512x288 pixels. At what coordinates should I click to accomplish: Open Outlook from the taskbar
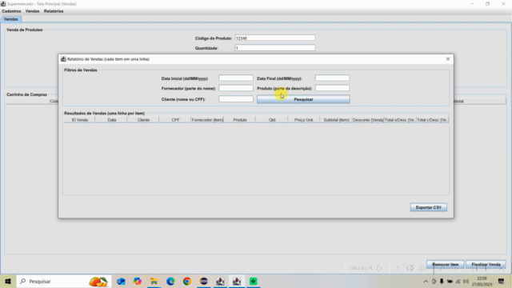click(x=121, y=281)
